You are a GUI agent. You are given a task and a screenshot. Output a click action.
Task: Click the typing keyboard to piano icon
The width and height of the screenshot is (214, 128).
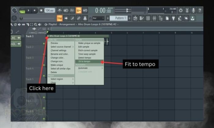click(60, 18)
